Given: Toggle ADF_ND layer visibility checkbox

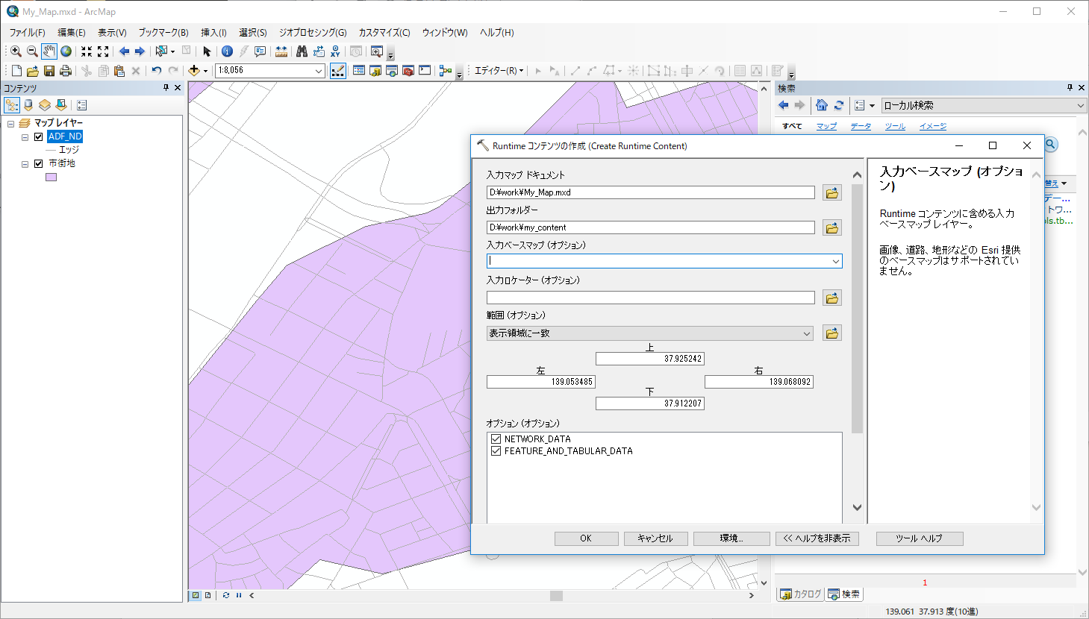Looking at the screenshot, I should [39, 136].
